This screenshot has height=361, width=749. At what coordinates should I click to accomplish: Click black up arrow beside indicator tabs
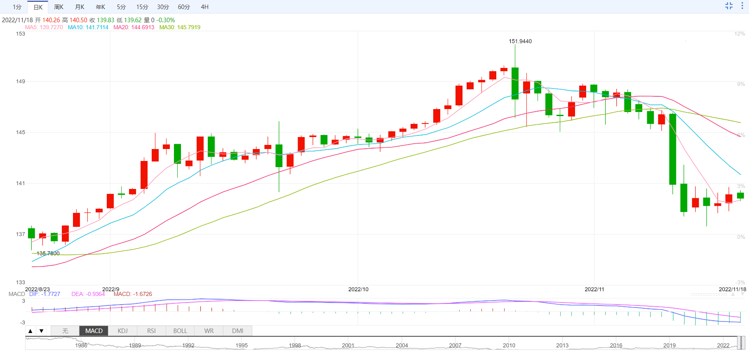31,331
